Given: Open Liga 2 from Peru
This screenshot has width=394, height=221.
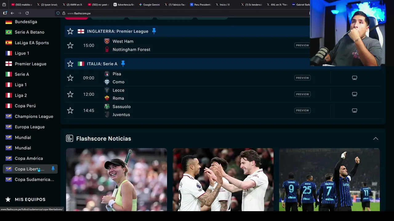Looking at the screenshot, I should tap(21, 95).
